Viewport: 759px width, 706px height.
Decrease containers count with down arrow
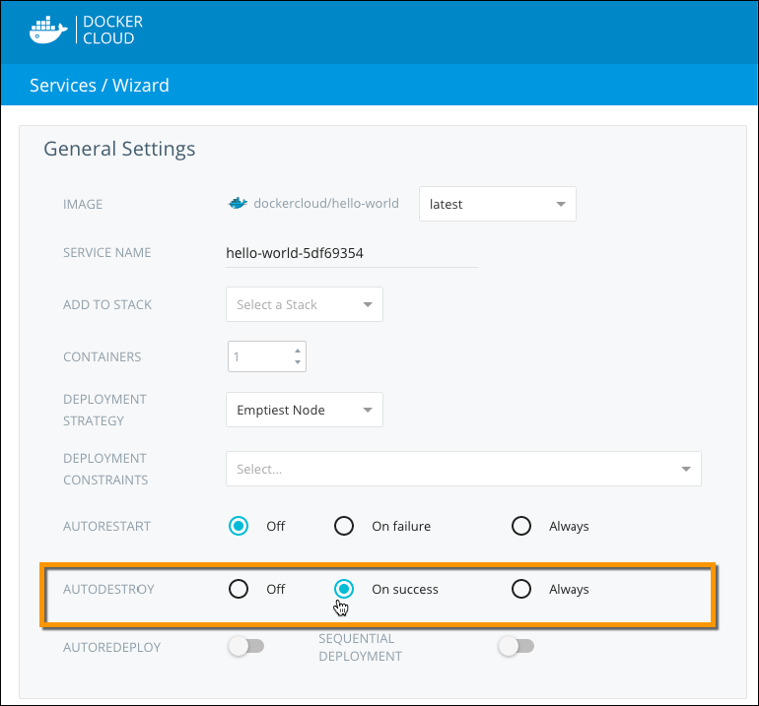coord(298,362)
